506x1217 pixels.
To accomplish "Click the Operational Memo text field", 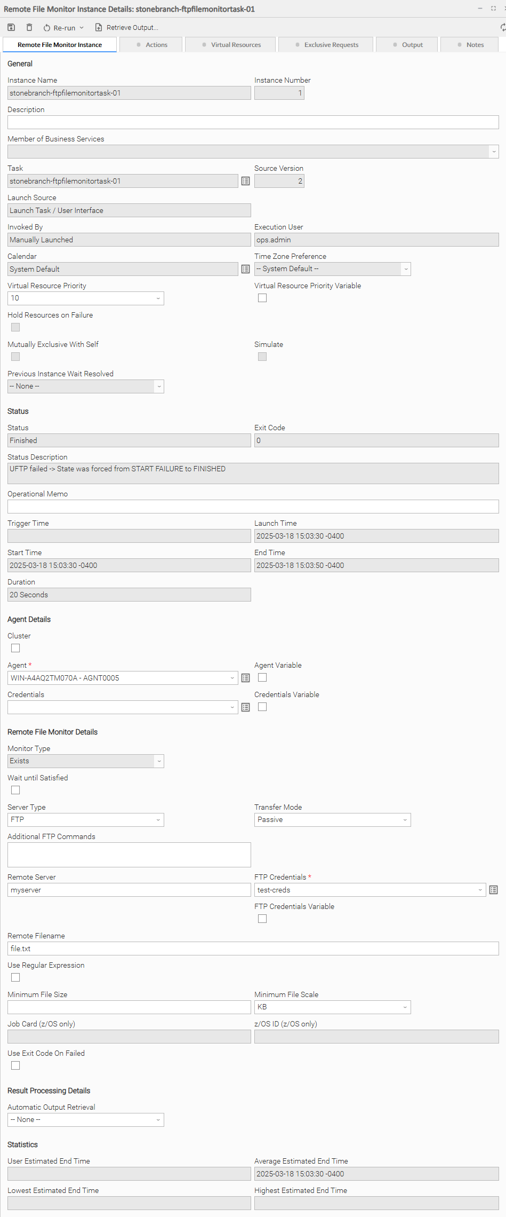I will click(x=253, y=507).
